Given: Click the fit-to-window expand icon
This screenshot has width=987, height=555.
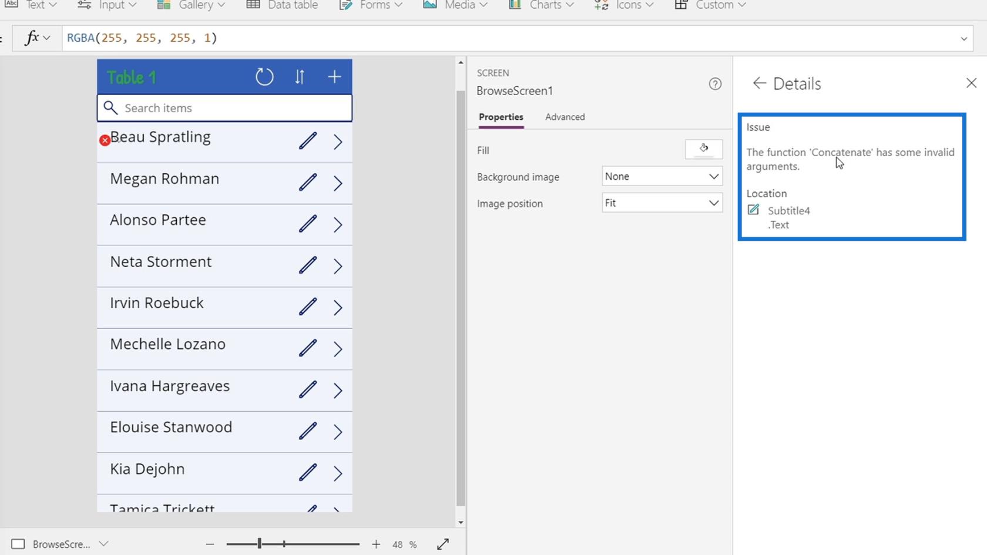Looking at the screenshot, I should (443, 544).
